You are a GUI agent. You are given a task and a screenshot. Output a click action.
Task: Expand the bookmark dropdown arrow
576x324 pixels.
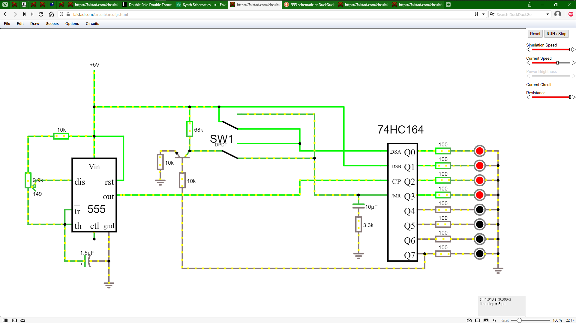(x=483, y=14)
